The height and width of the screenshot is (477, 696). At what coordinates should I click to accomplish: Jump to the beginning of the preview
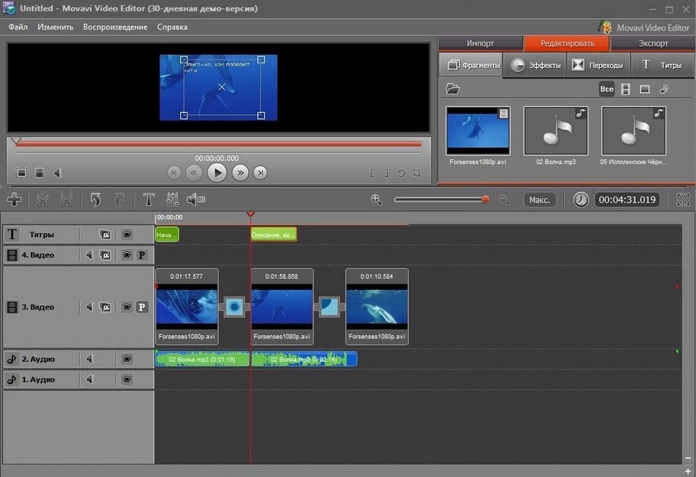(x=174, y=172)
